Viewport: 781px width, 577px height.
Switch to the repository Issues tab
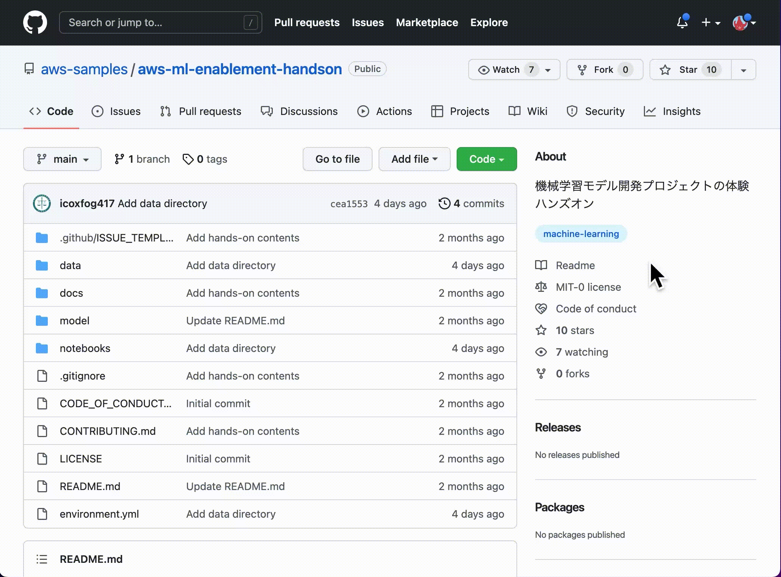coord(116,111)
